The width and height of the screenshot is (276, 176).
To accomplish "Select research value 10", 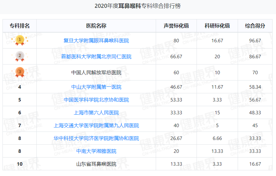I will point(217,72).
